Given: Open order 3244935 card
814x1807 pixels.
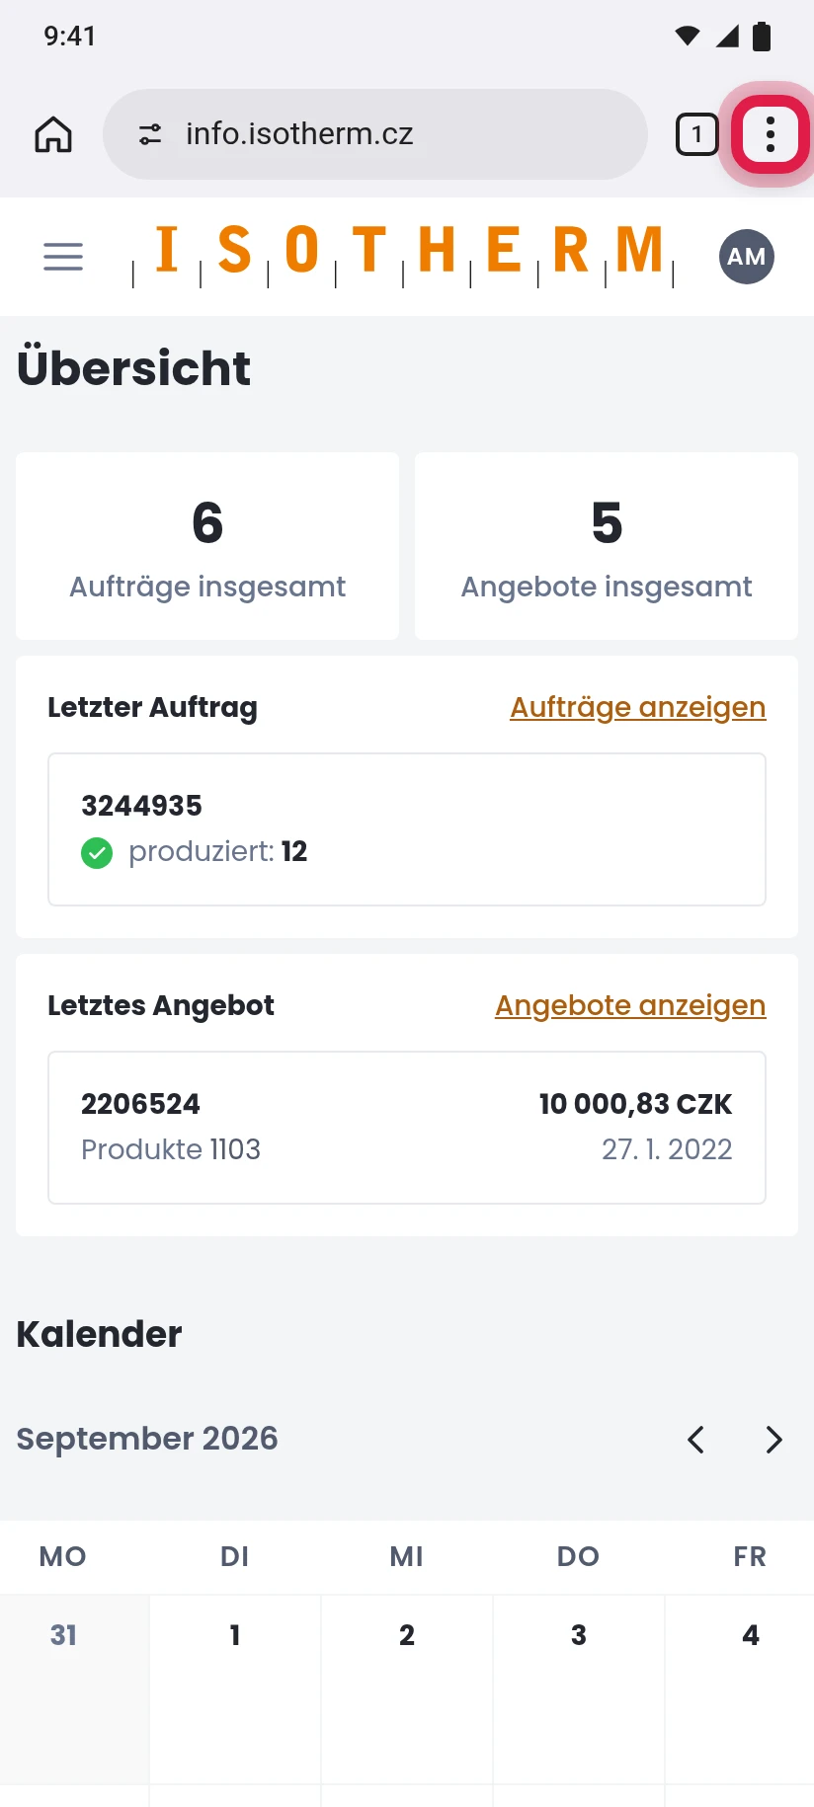Looking at the screenshot, I should [x=407, y=829].
